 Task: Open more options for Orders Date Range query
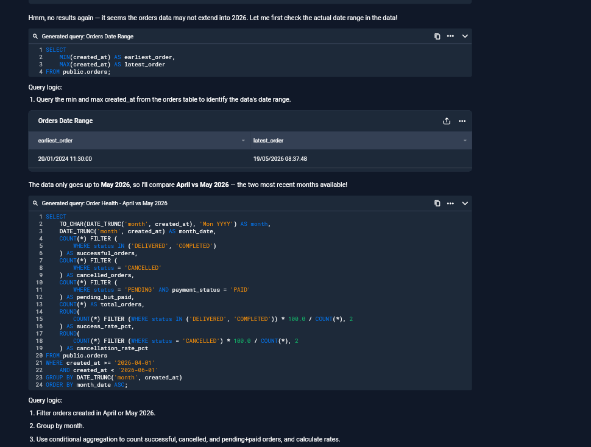pyautogui.click(x=450, y=36)
